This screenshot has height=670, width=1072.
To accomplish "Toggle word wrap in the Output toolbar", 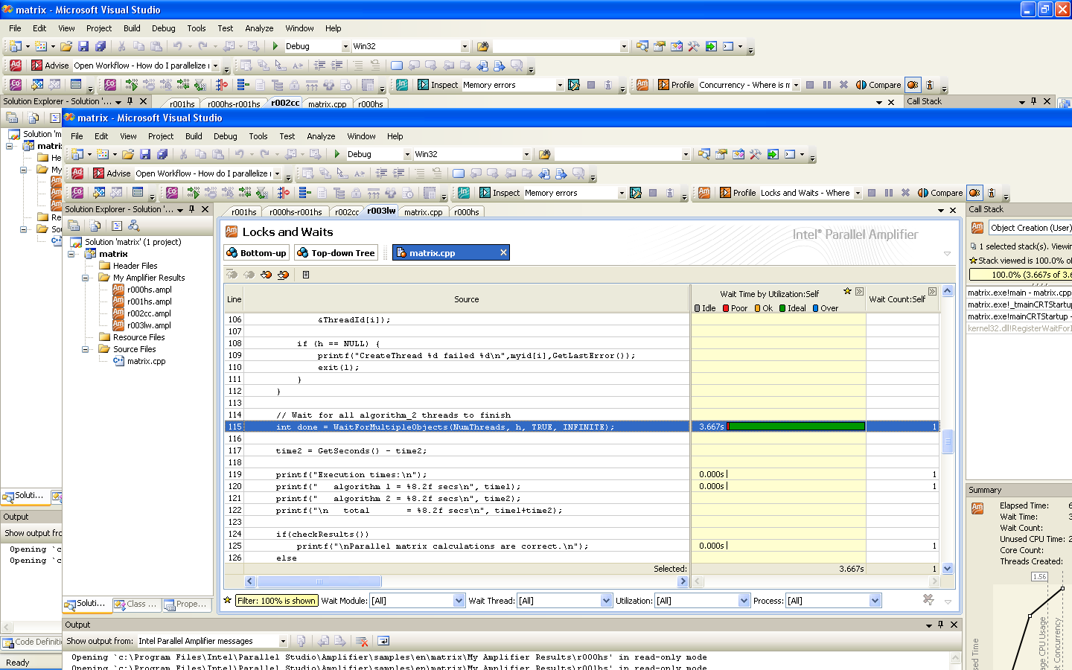I will [383, 641].
